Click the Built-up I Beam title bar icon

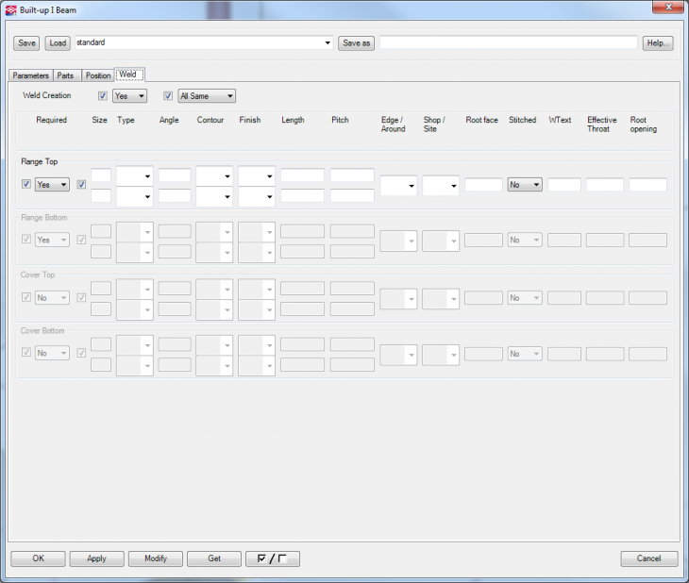tap(10, 9)
